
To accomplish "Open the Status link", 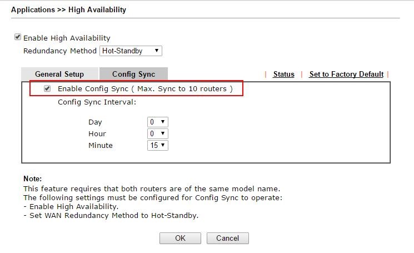I will click(x=283, y=74).
